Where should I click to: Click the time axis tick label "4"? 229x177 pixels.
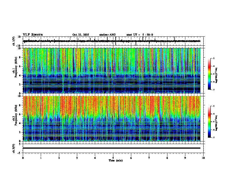(x=95, y=158)
